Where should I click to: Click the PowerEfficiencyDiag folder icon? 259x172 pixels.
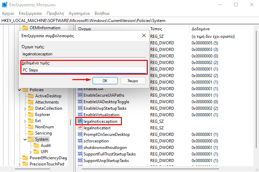click(25, 158)
